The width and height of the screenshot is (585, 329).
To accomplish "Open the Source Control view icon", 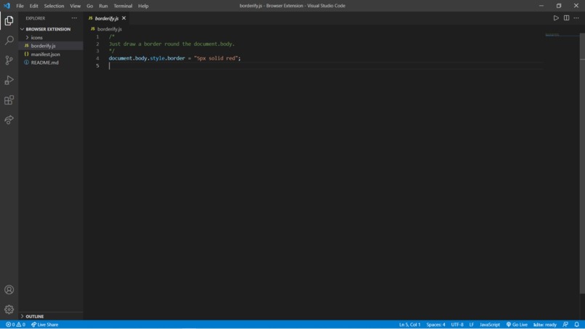I will (9, 60).
